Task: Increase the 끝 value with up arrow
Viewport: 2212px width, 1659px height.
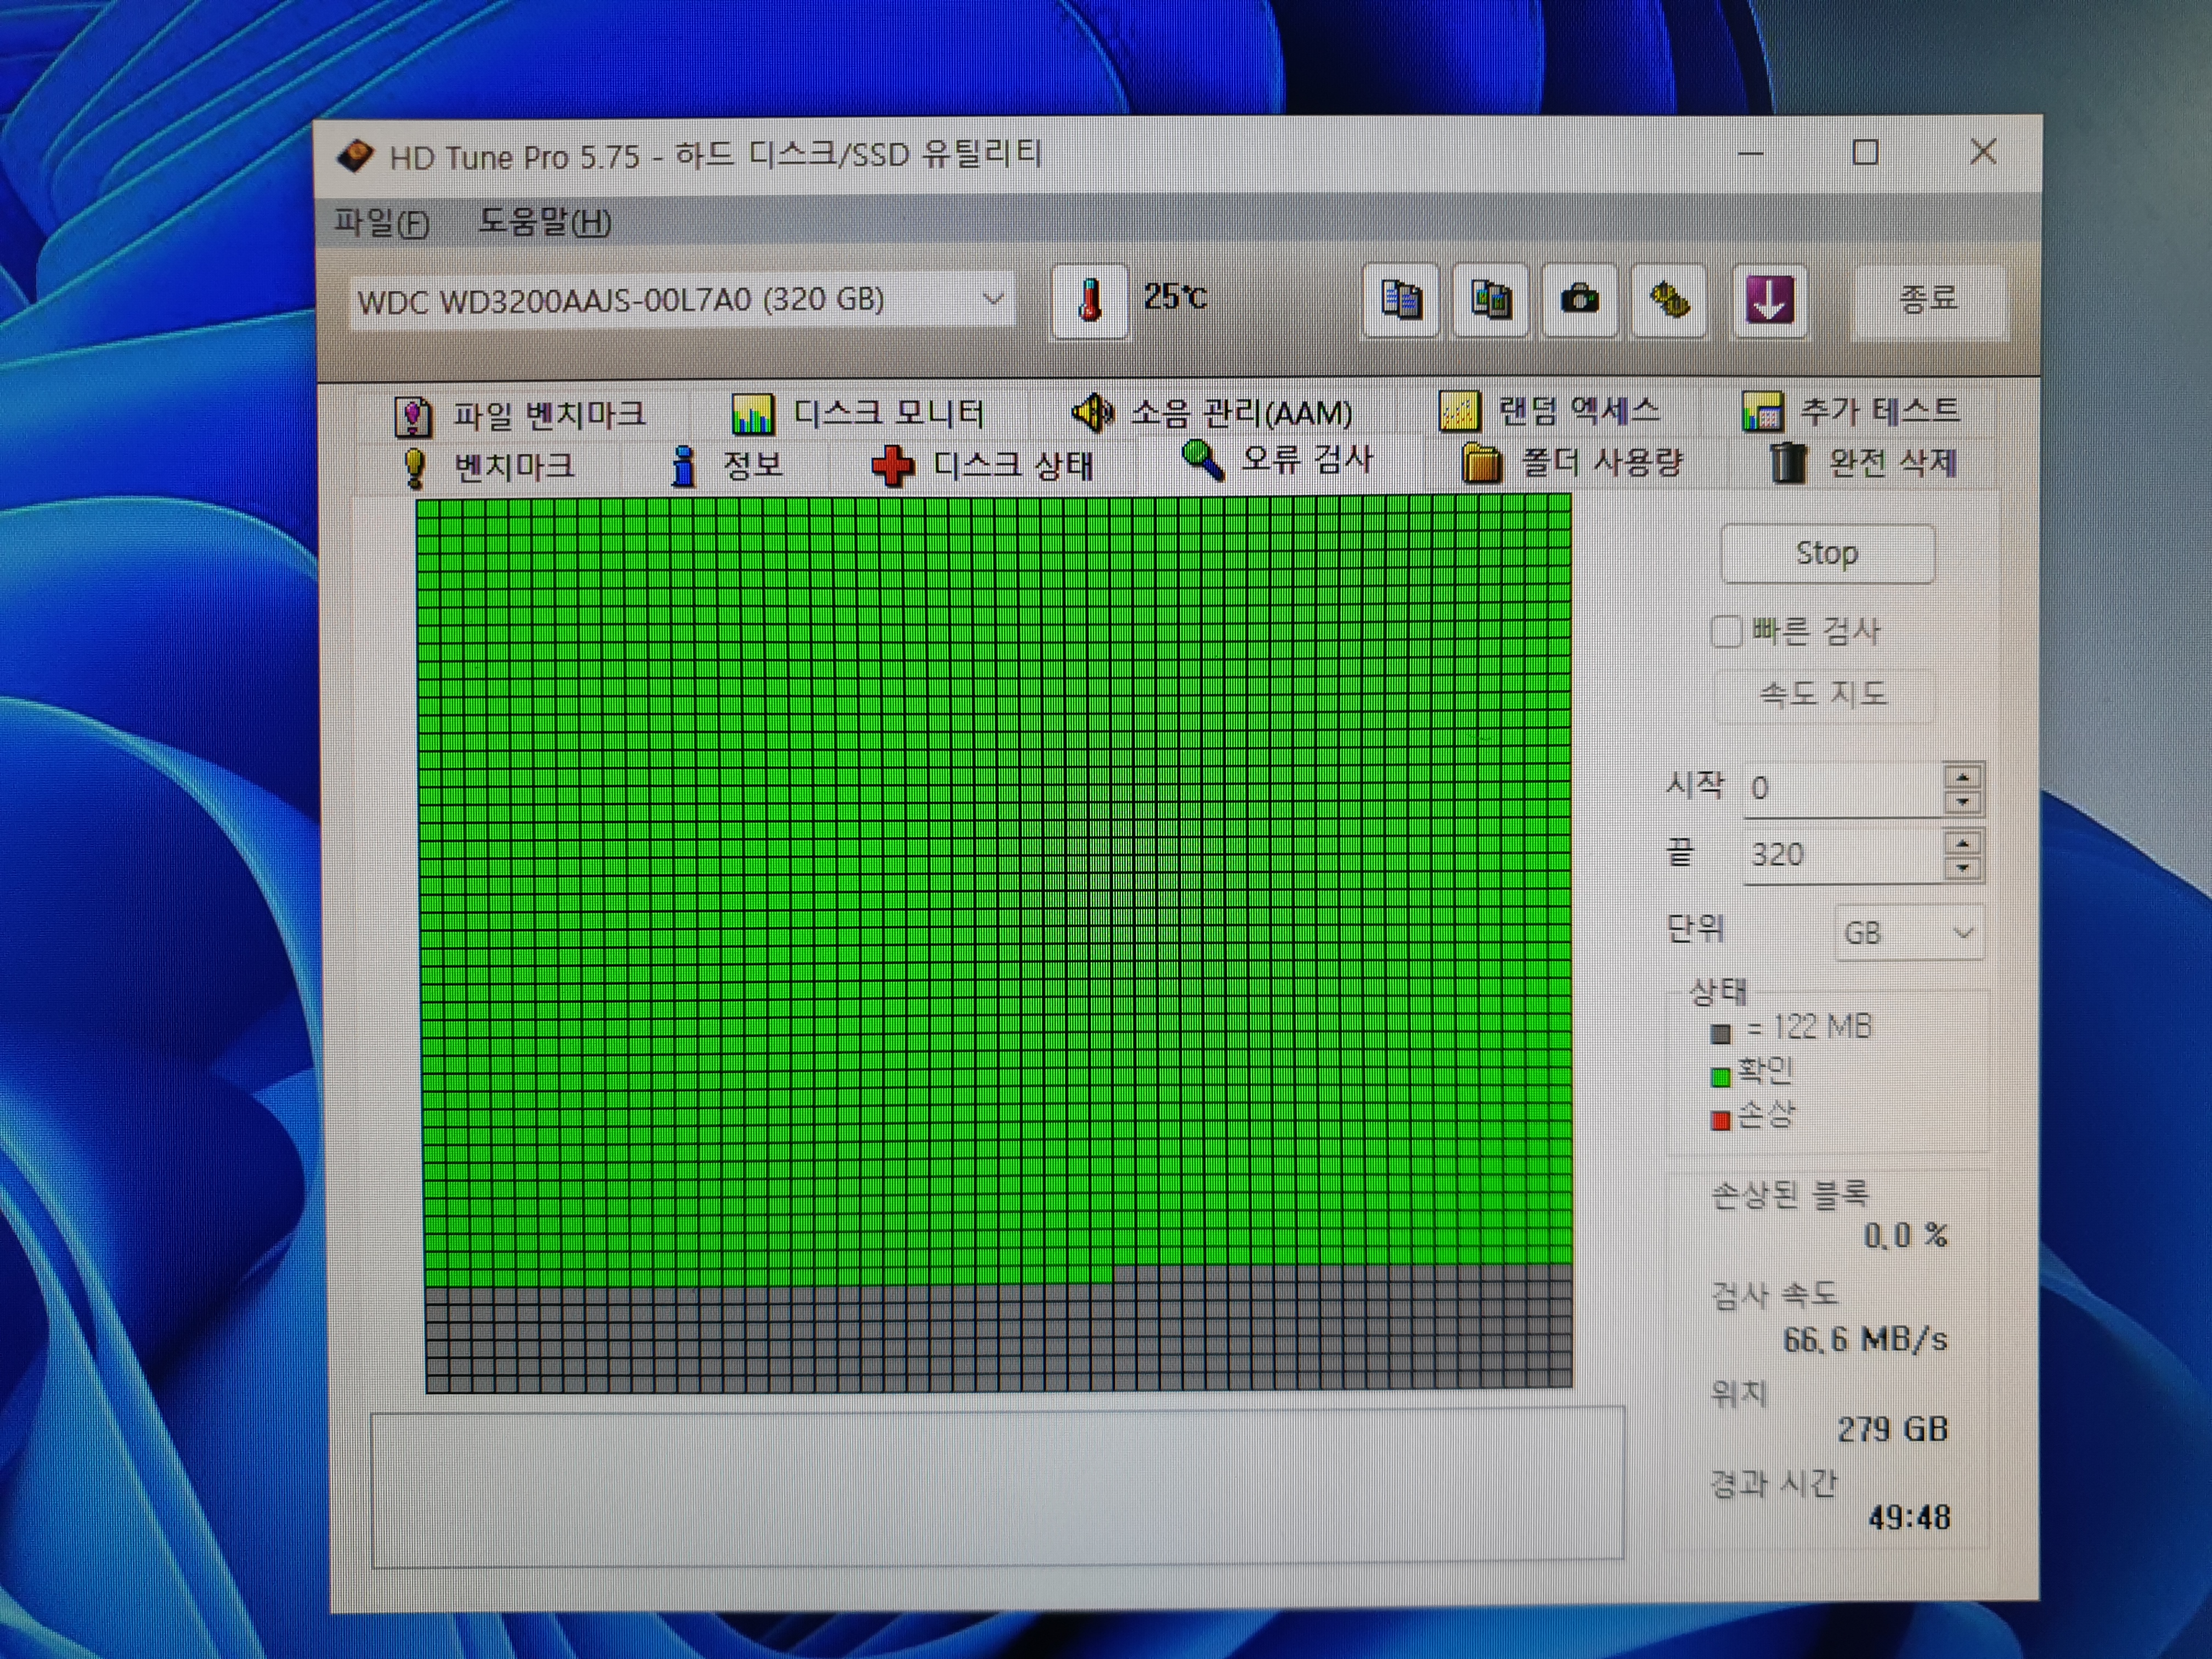Action: 1963,843
